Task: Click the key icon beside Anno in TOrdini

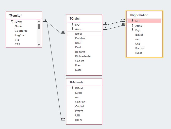Action: pos(72,29)
